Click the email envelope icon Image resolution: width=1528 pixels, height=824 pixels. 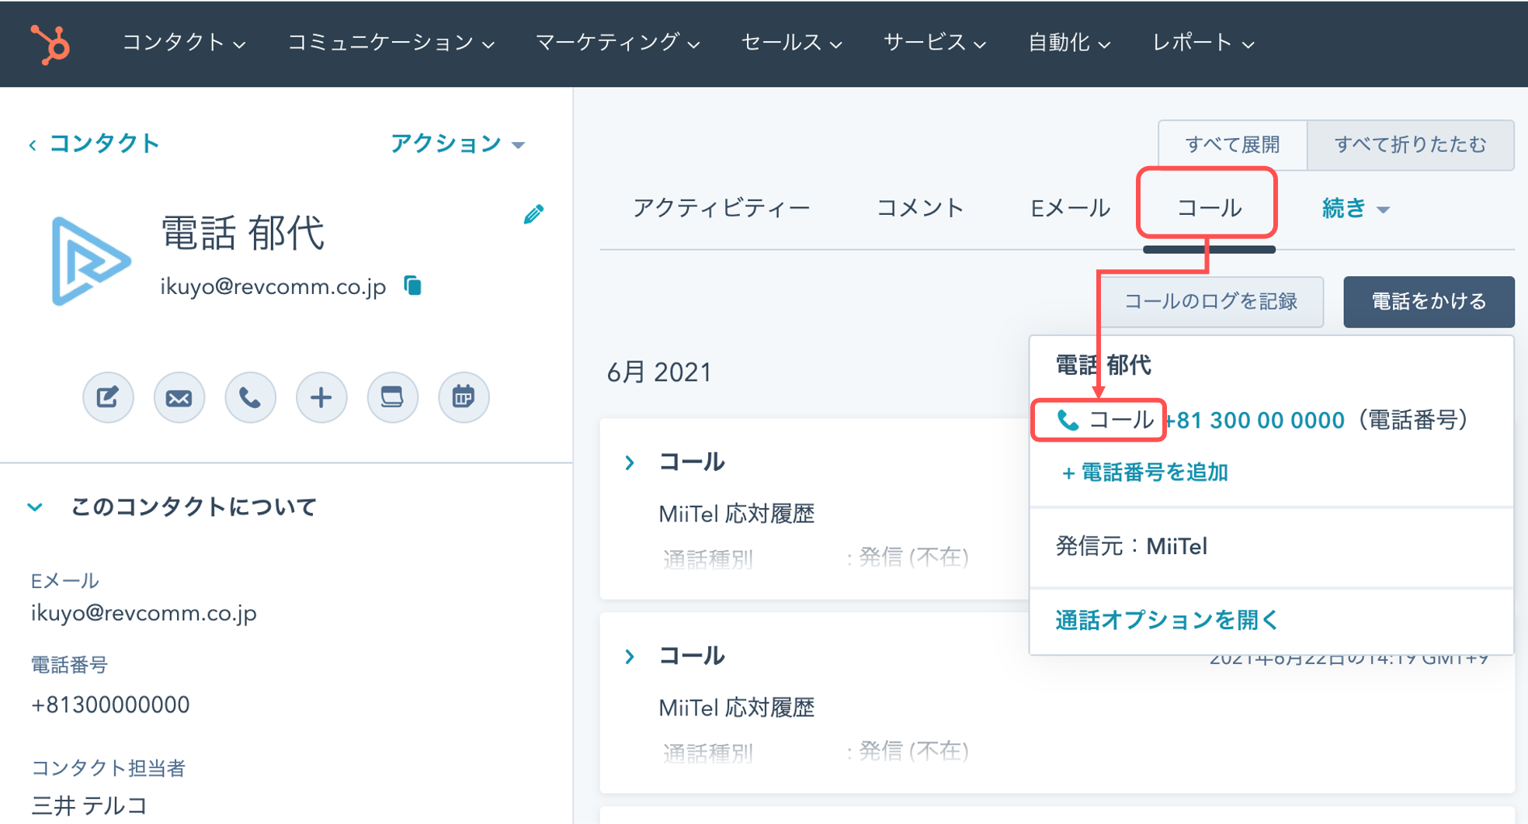pyautogui.click(x=179, y=397)
